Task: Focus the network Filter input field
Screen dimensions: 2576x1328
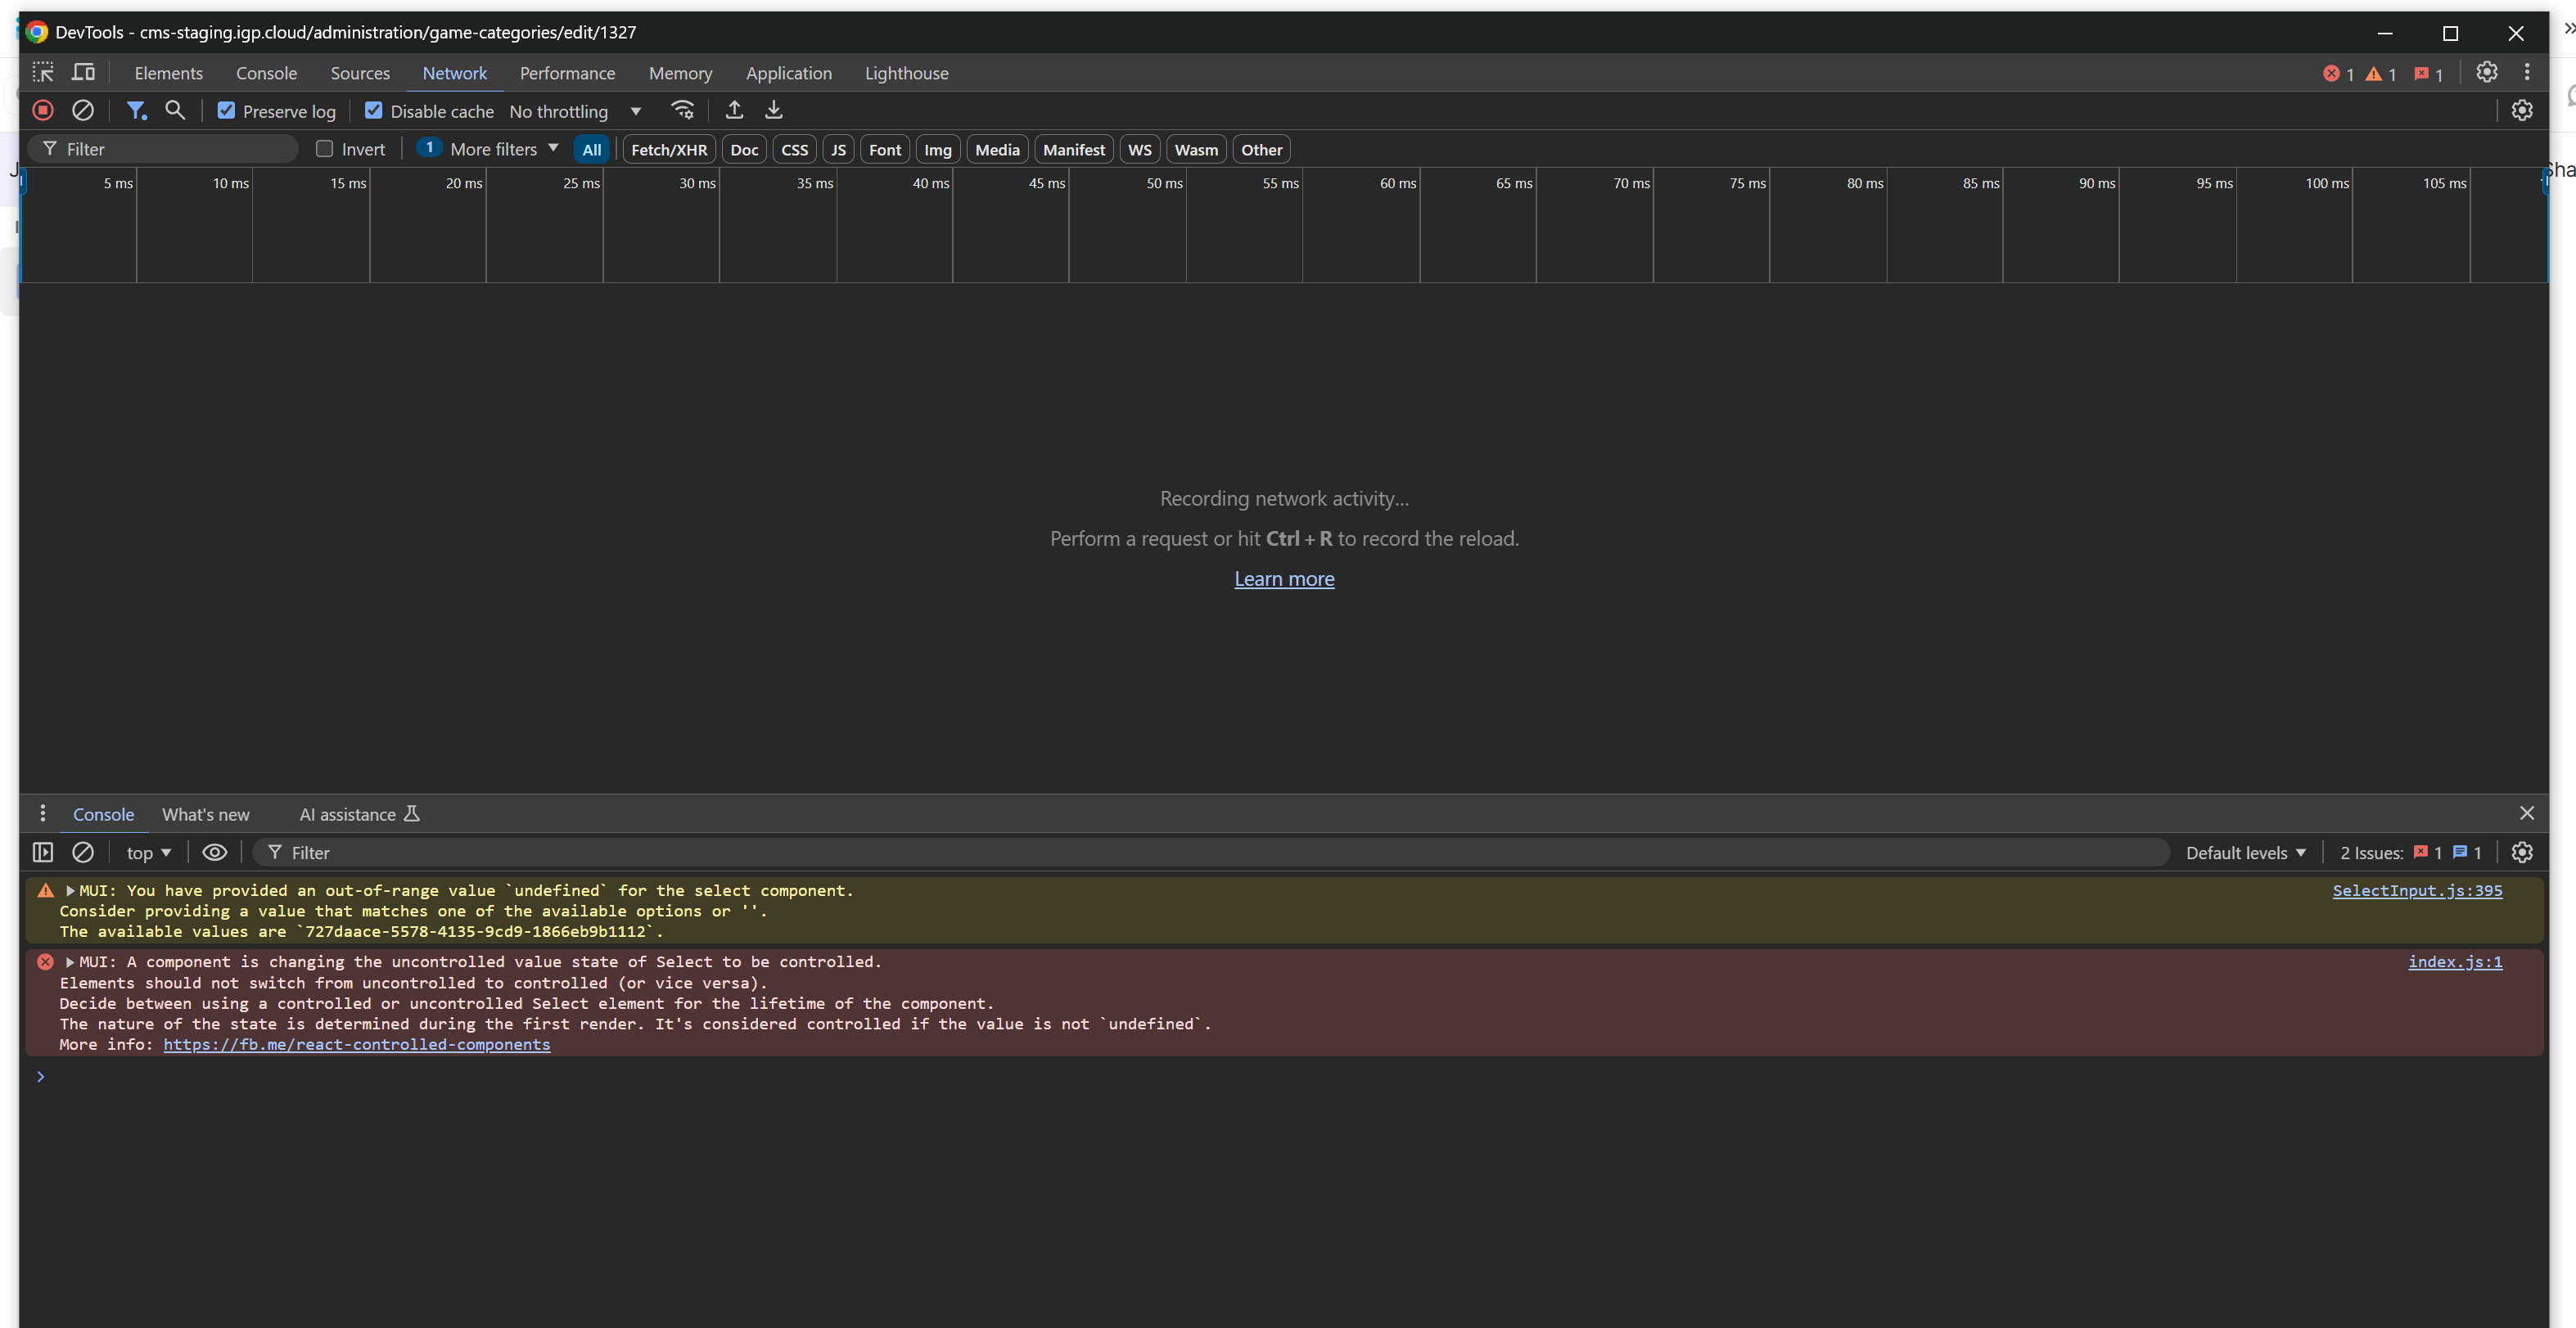Action: (x=163, y=149)
